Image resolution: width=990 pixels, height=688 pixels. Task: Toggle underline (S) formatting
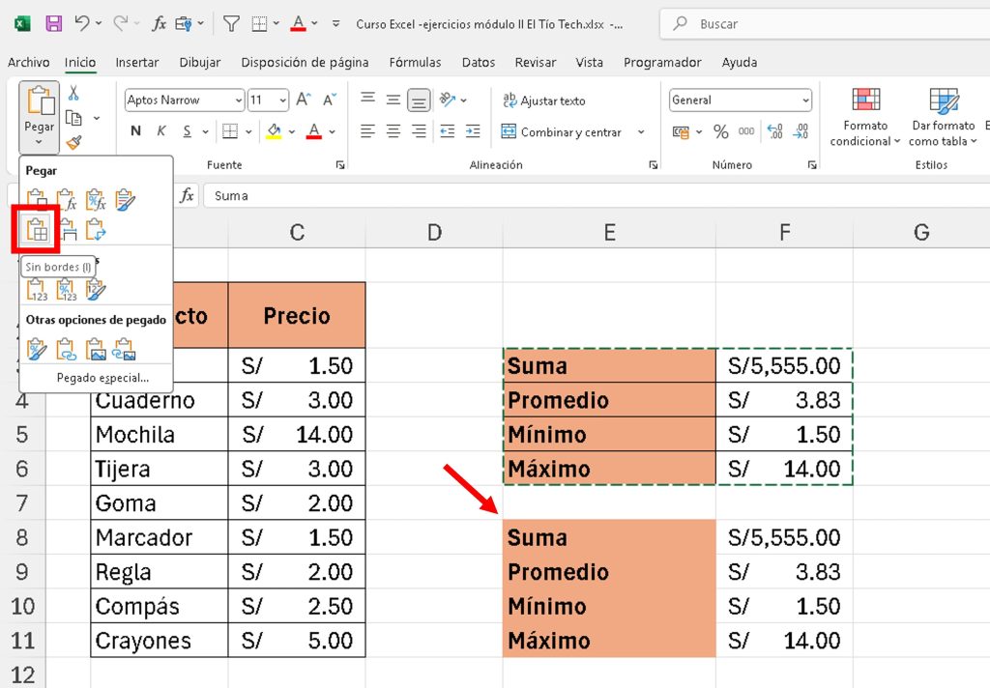click(187, 131)
